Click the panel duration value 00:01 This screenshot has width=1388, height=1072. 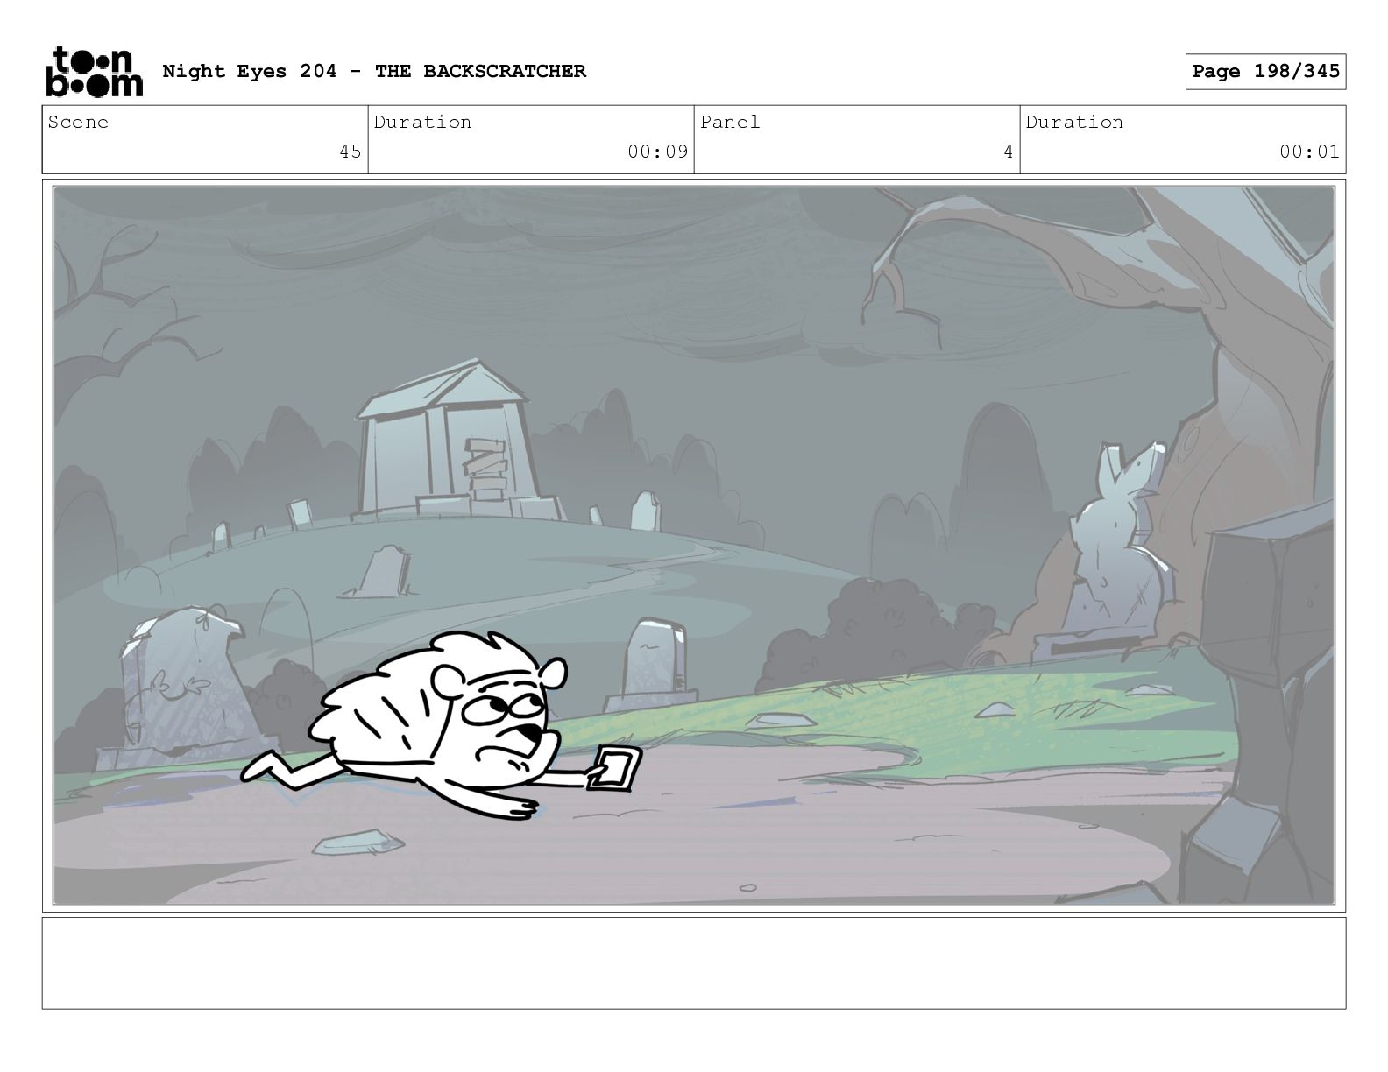(1310, 152)
